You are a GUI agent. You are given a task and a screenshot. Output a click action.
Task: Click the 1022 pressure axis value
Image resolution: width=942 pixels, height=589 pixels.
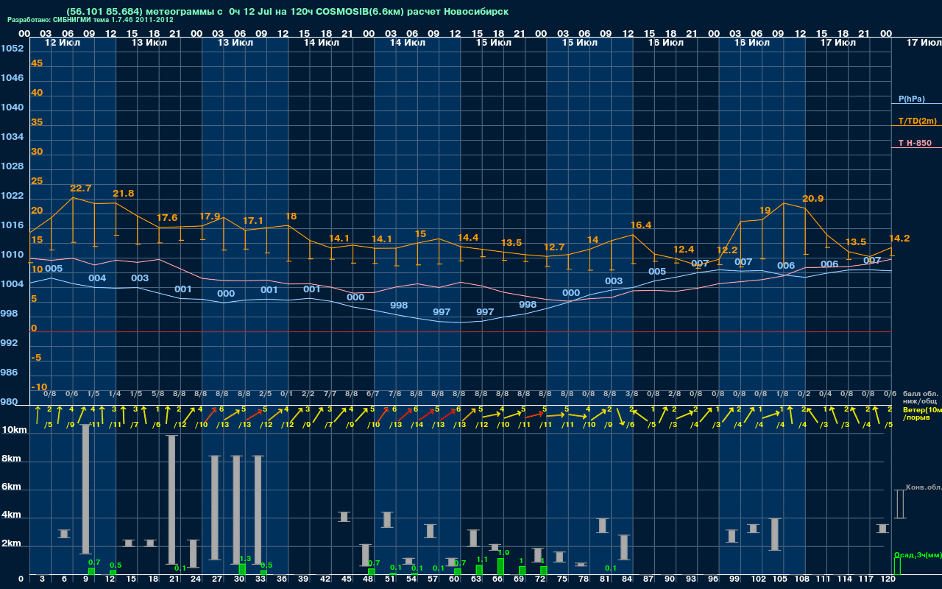coord(12,196)
